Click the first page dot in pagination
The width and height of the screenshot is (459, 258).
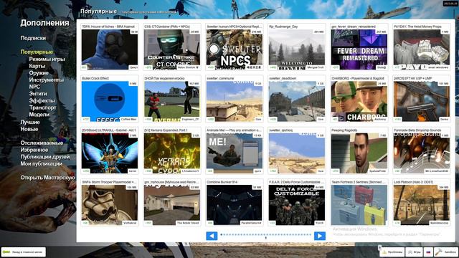222,234
